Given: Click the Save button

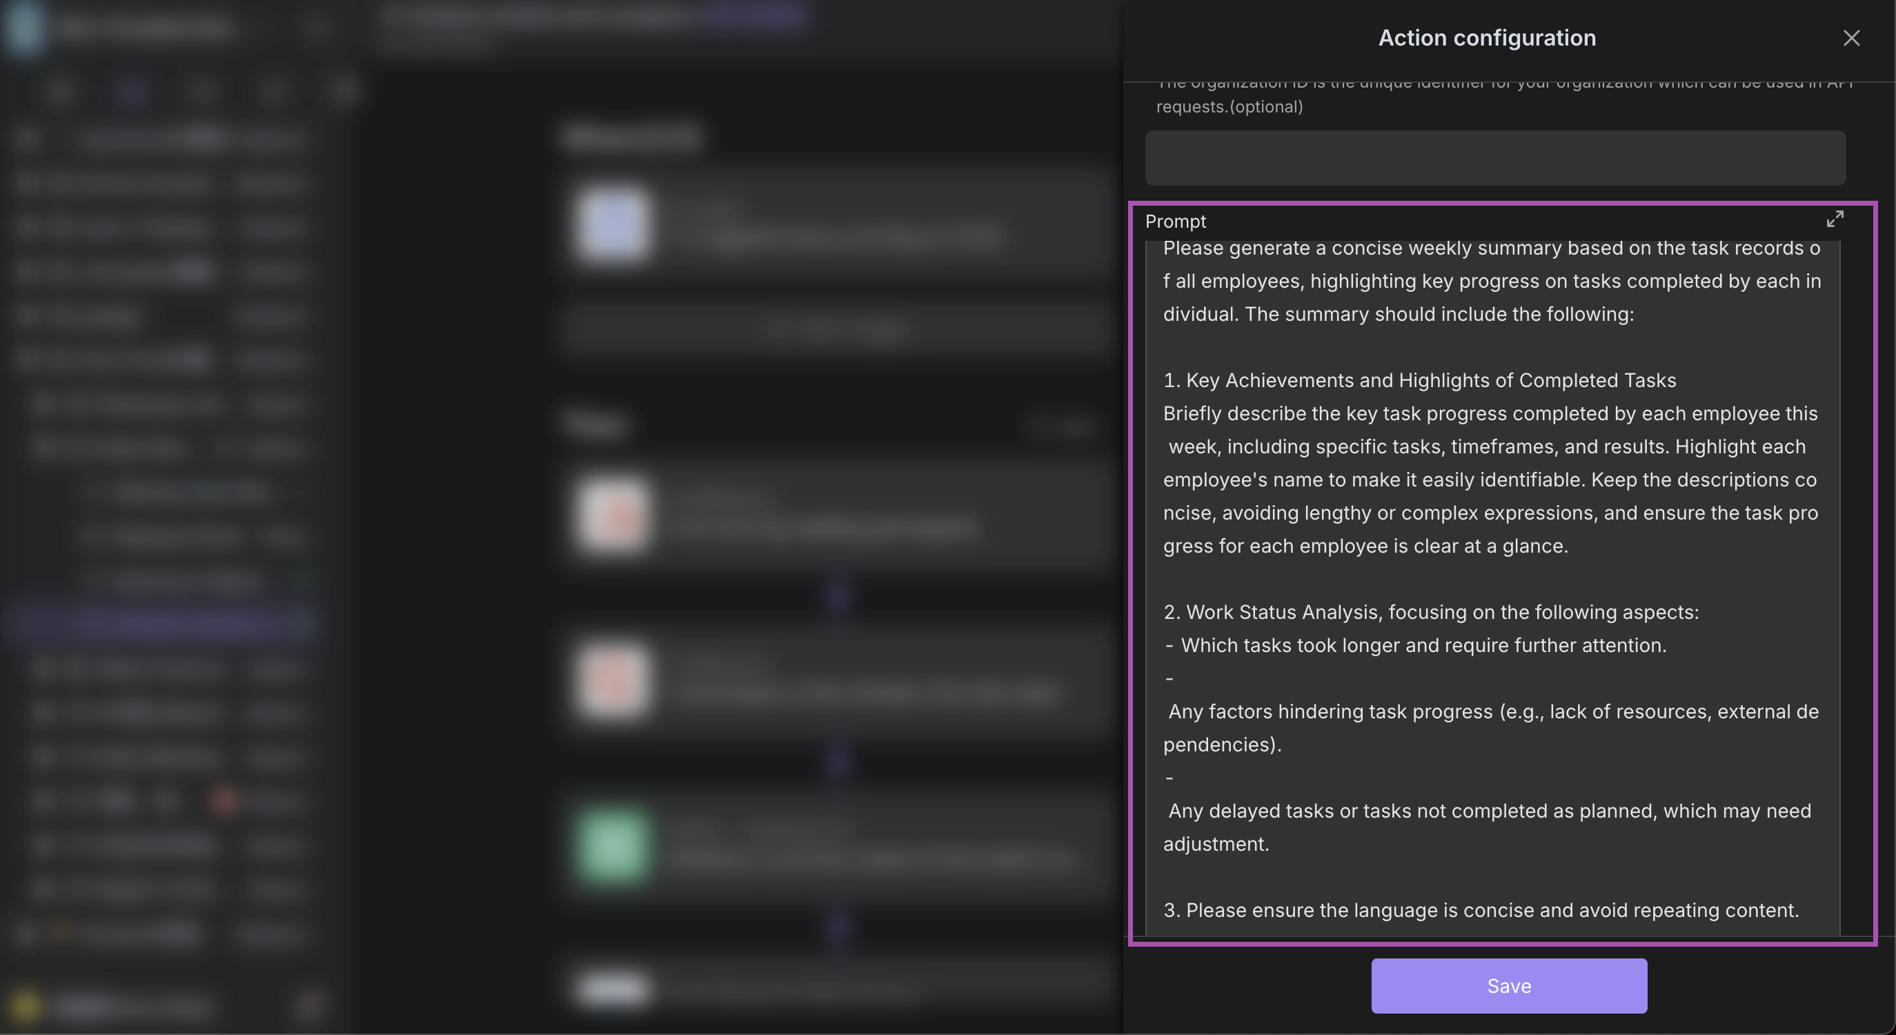Looking at the screenshot, I should click(x=1508, y=985).
